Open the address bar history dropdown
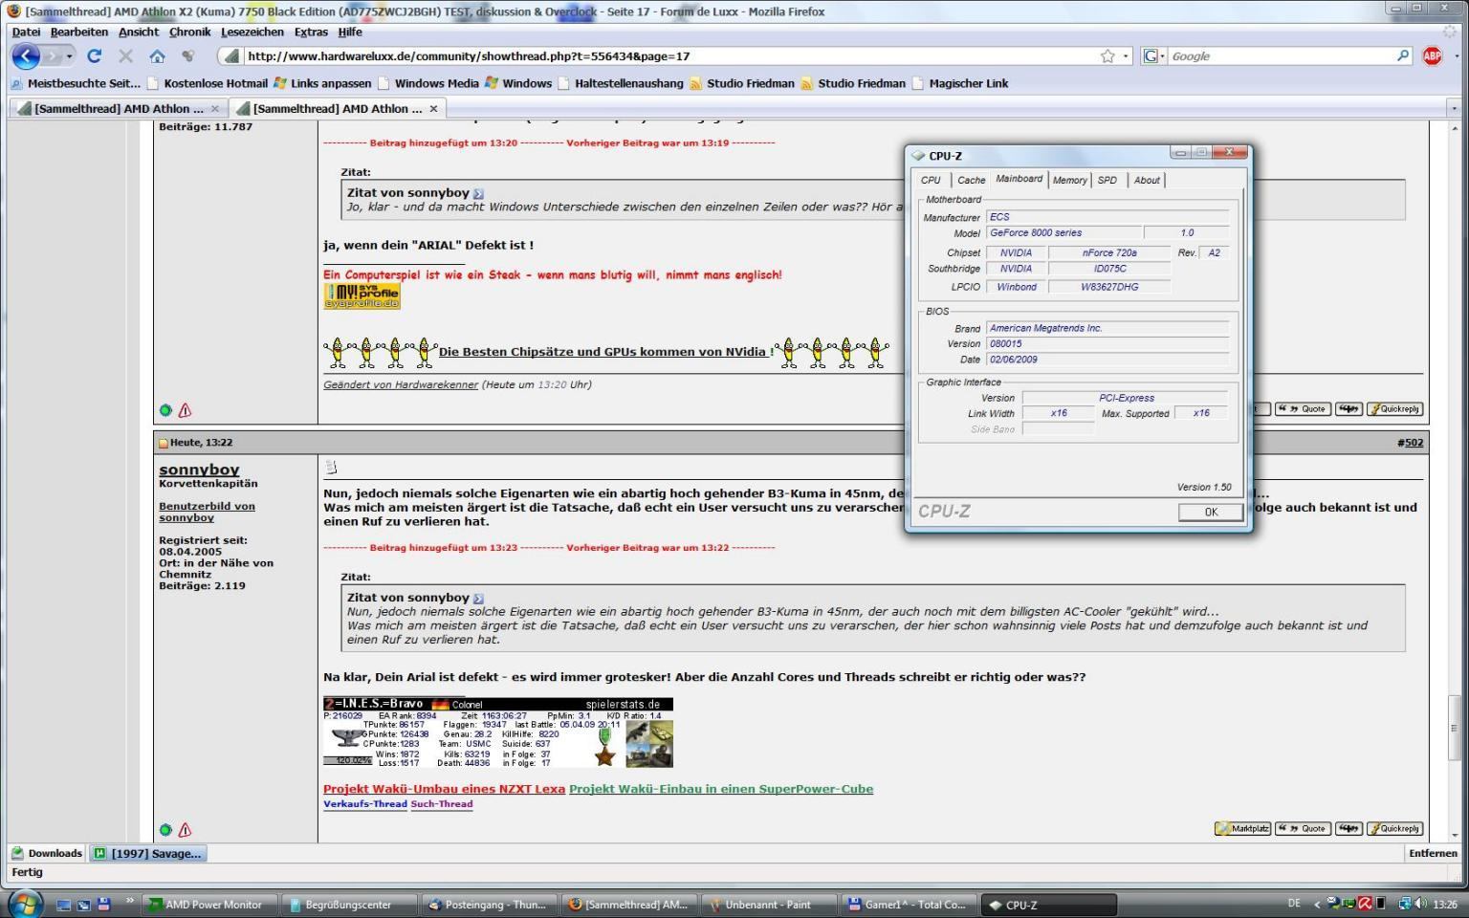This screenshot has width=1469, height=918. pos(1126,56)
